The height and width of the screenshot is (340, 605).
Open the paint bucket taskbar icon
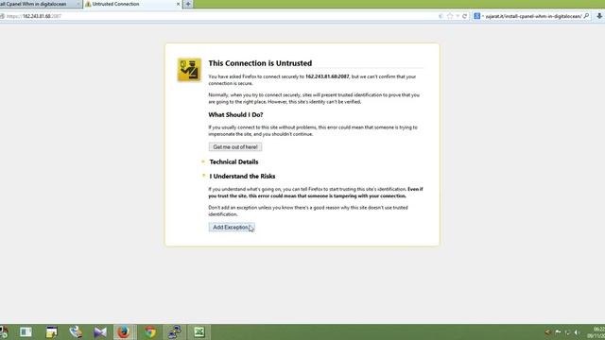coord(76,331)
